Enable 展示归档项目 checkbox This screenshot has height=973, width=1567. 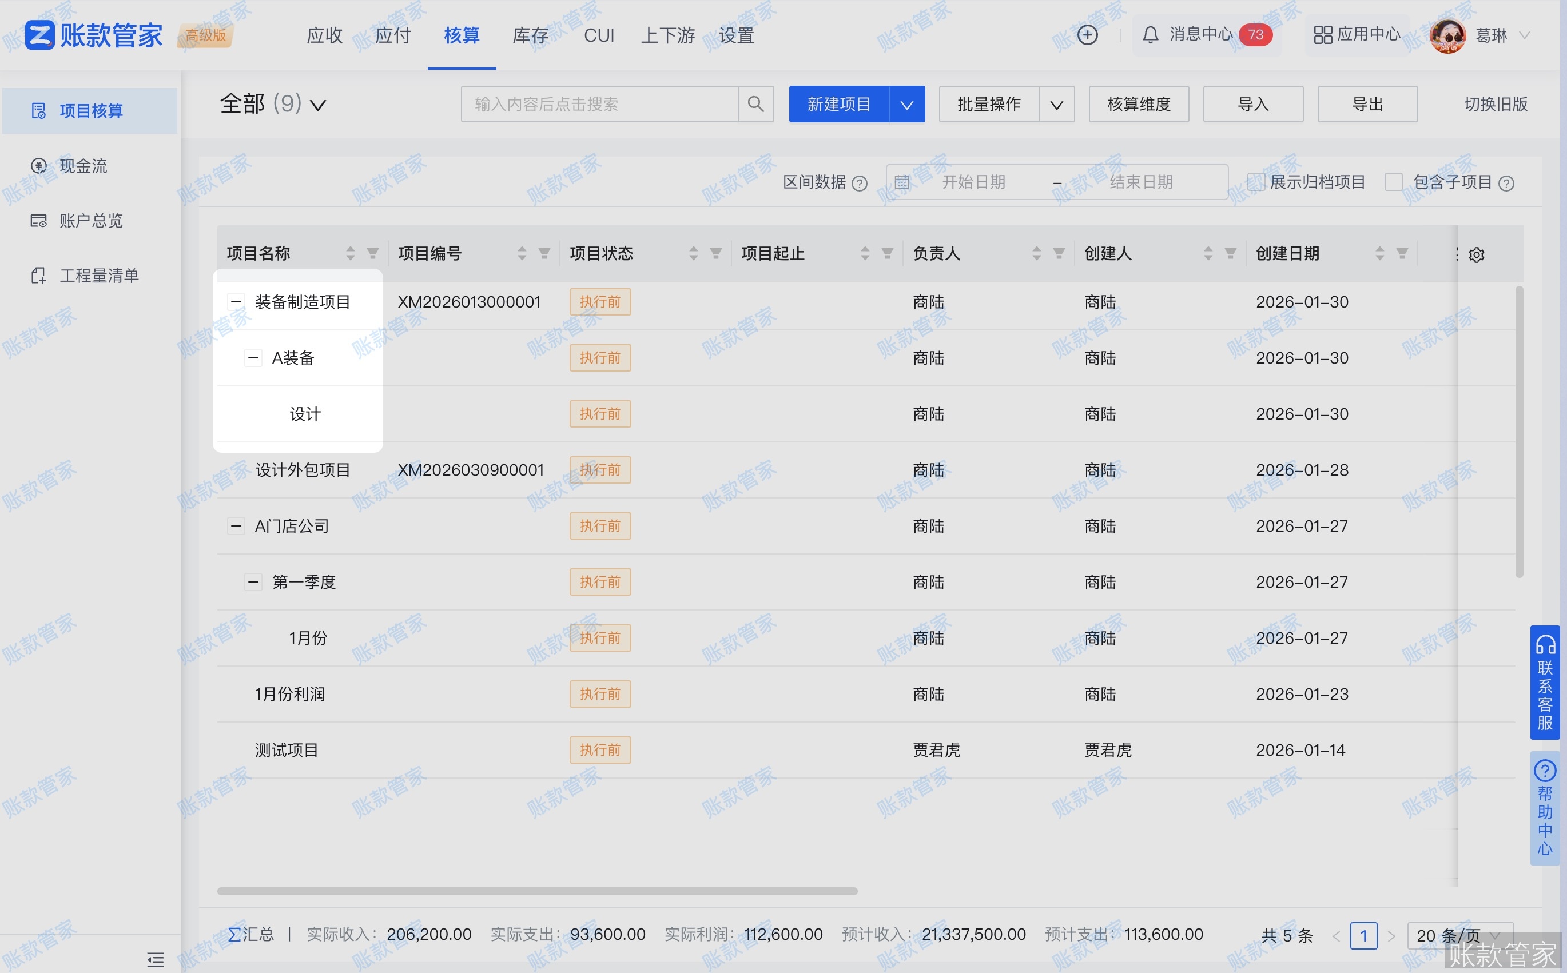point(1255,182)
